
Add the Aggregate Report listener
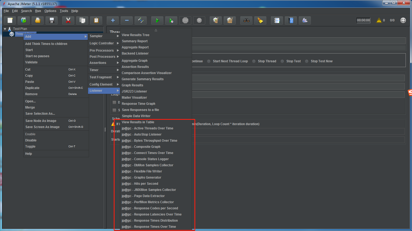pos(156,47)
